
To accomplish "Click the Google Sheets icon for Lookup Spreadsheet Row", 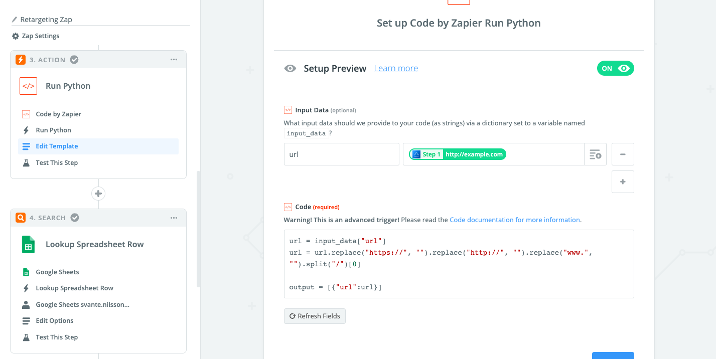I will coord(29,244).
